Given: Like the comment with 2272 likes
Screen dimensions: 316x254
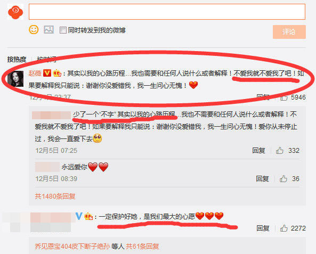Looking at the screenshot, I should coord(283,228).
